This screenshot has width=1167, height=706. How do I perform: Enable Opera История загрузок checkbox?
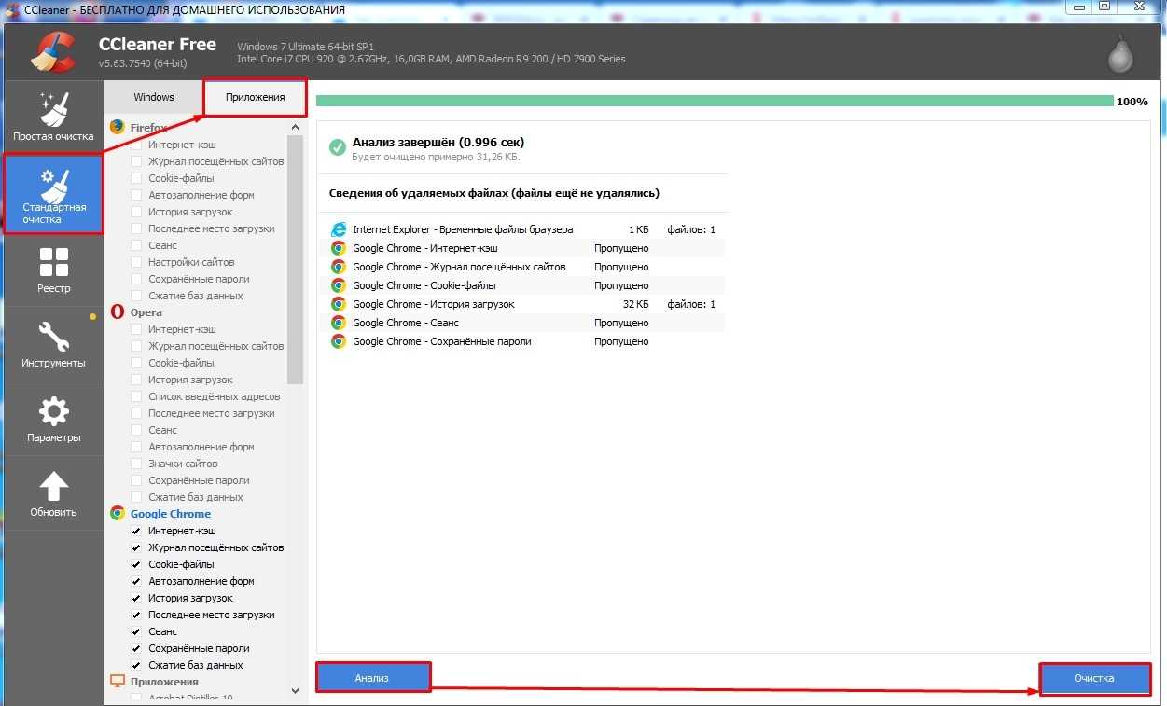click(x=136, y=380)
